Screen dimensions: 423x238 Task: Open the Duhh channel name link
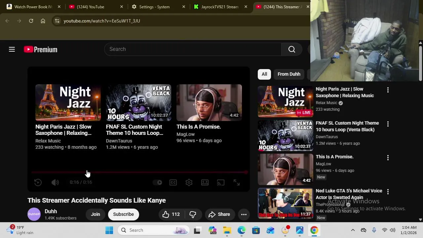[x=51, y=211]
